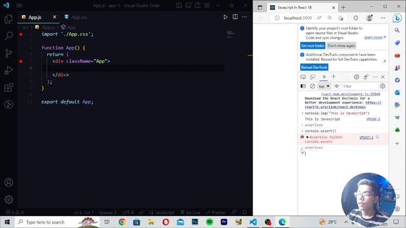Split the VS Code editor to the right
Screen dimensions: 406x228
coord(235,17)
